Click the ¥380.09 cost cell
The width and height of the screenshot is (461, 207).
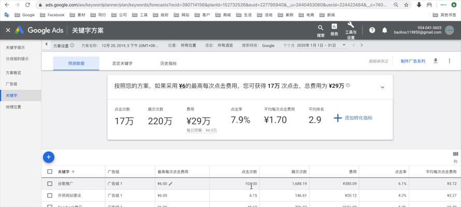350,184
